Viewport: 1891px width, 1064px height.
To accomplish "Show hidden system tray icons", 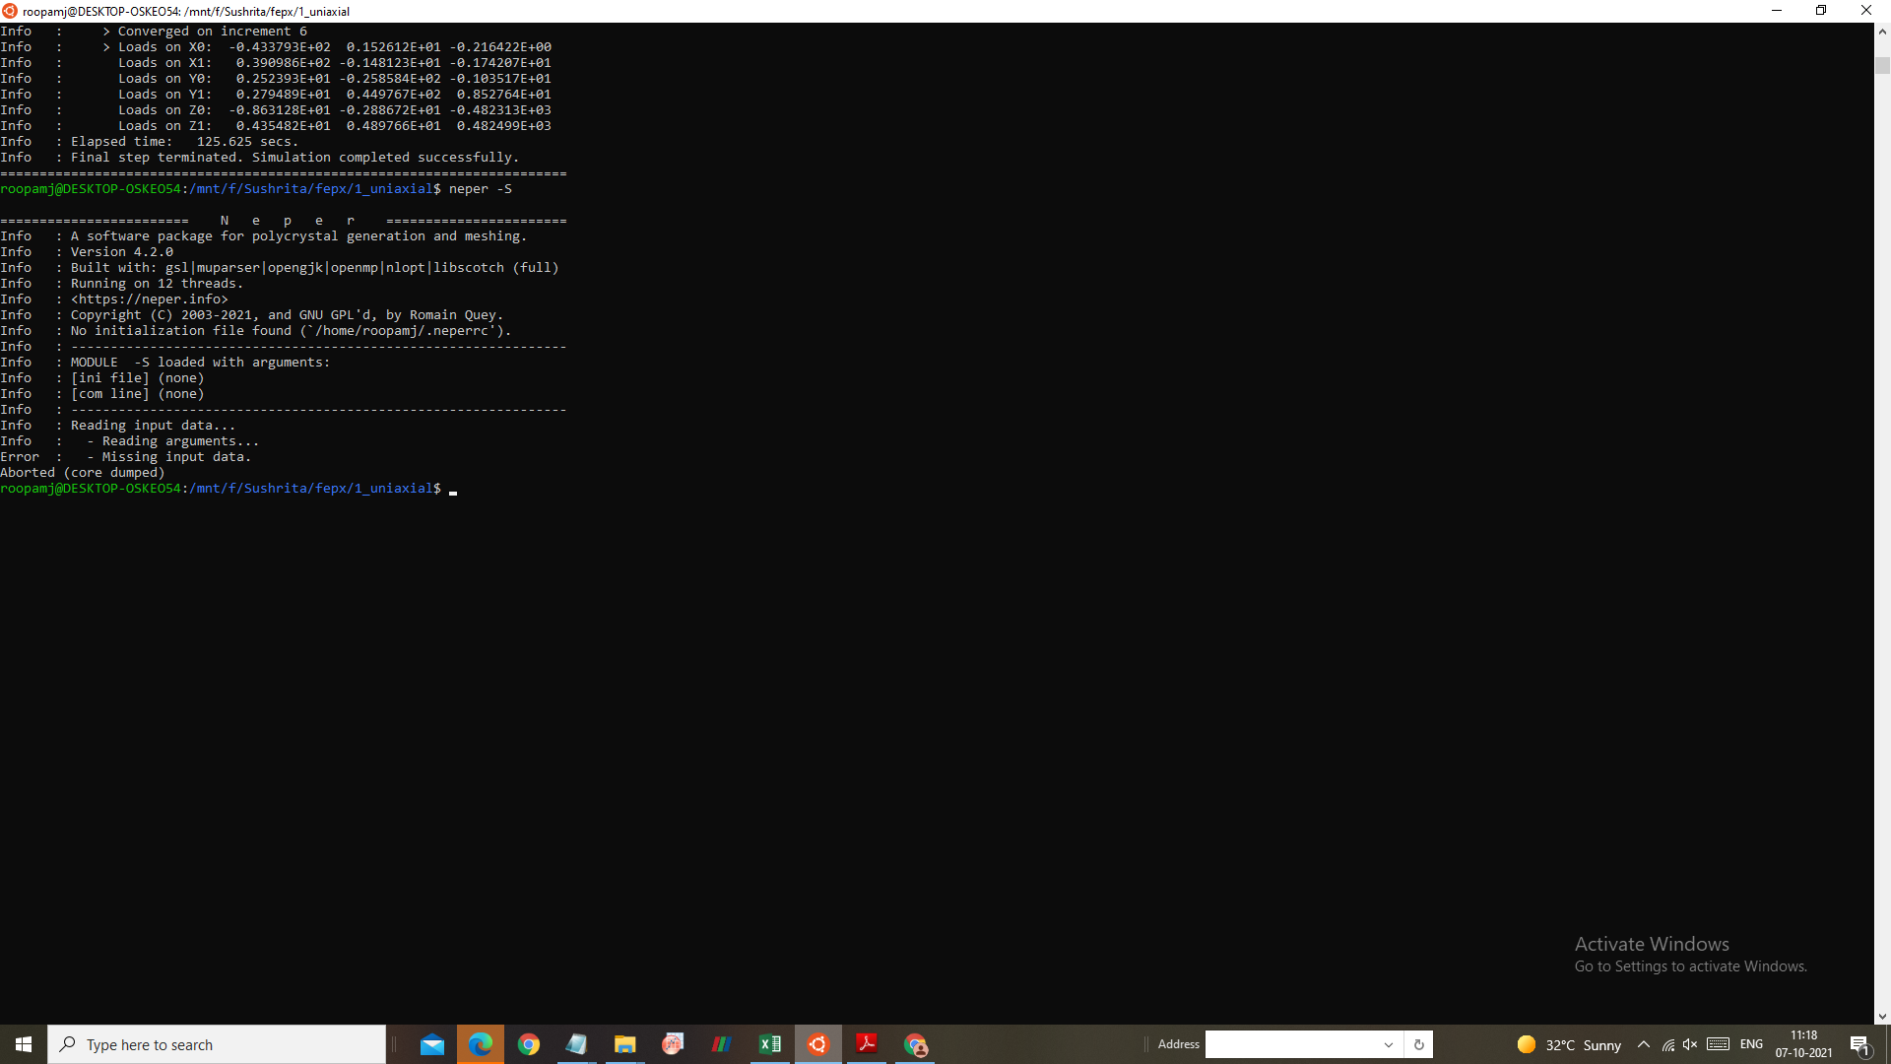I will (1644, 1044).
